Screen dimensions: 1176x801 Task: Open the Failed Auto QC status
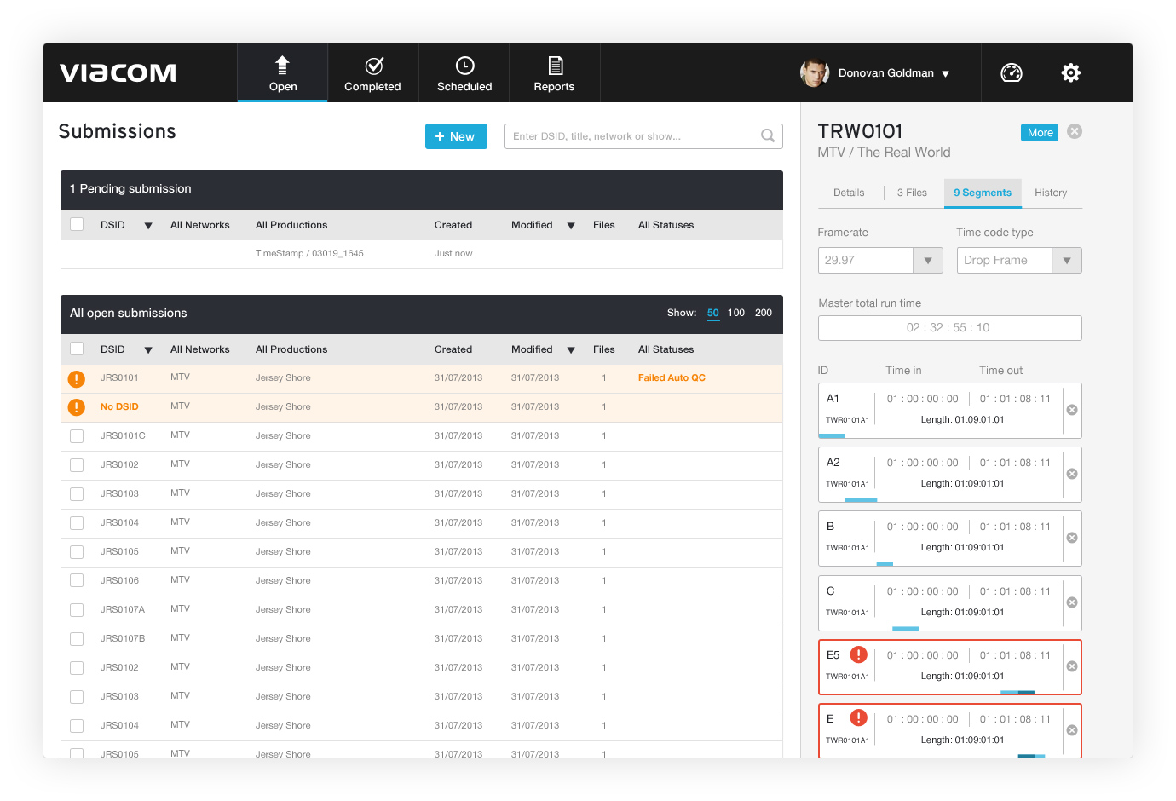672,377
